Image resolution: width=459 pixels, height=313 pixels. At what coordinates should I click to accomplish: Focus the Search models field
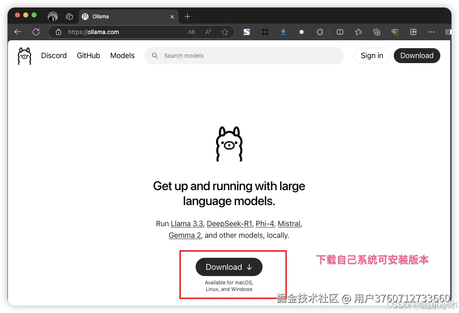tap(244, 56)
